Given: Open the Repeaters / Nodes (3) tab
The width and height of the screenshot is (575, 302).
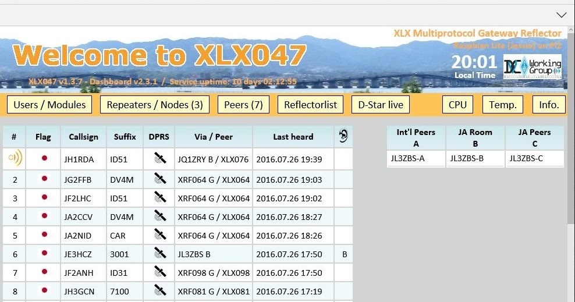Looking at the screenshot, I should [155, 105].
